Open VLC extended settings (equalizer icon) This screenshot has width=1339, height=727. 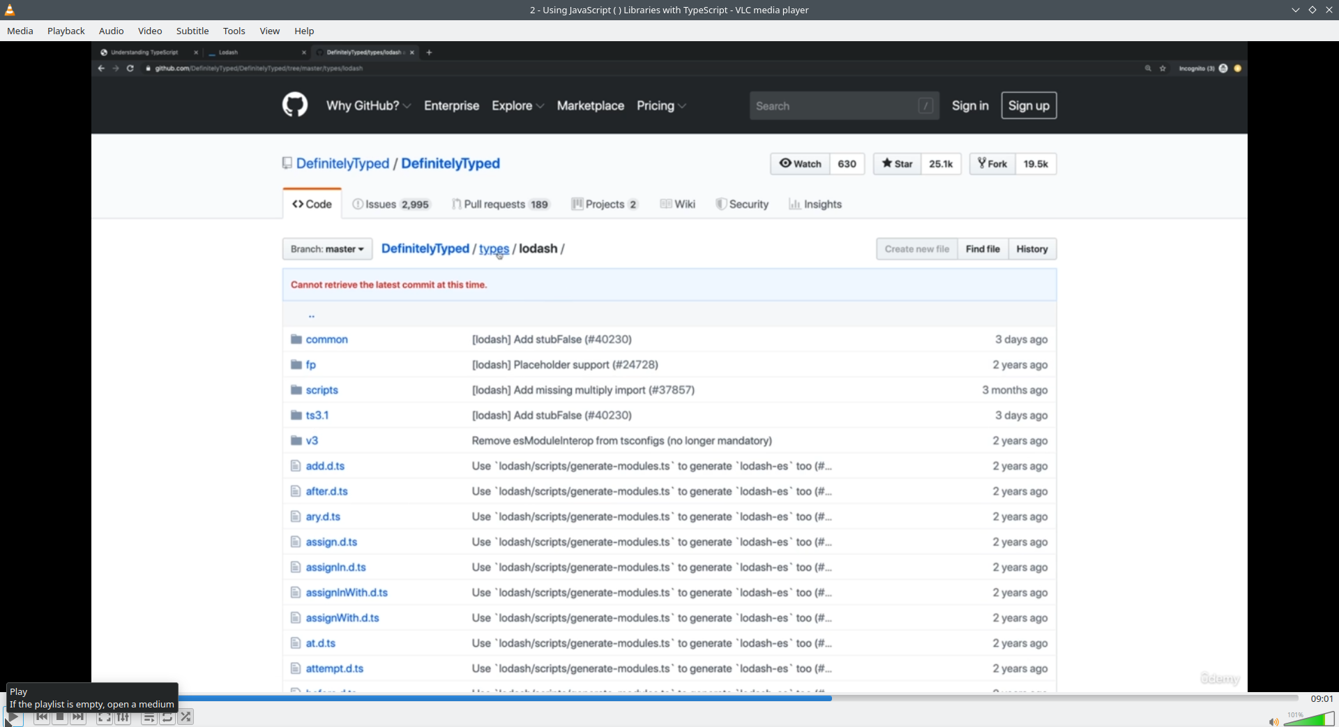coord(123,717)
